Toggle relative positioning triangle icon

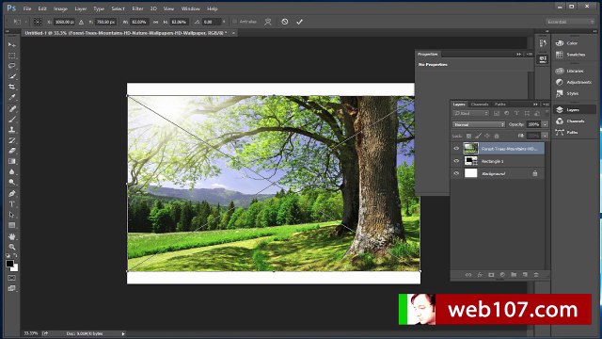tap(82, 23)
